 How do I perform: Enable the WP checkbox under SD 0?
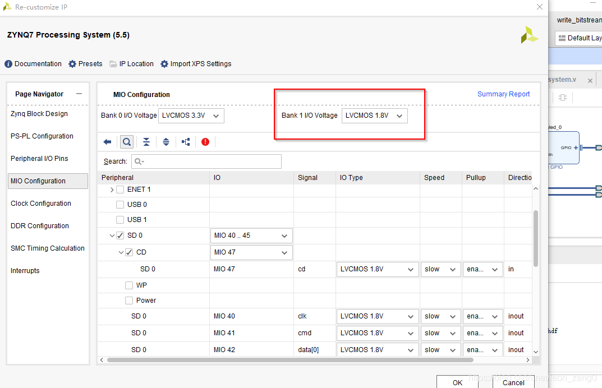pyautogui.click(x=129, y=285)
